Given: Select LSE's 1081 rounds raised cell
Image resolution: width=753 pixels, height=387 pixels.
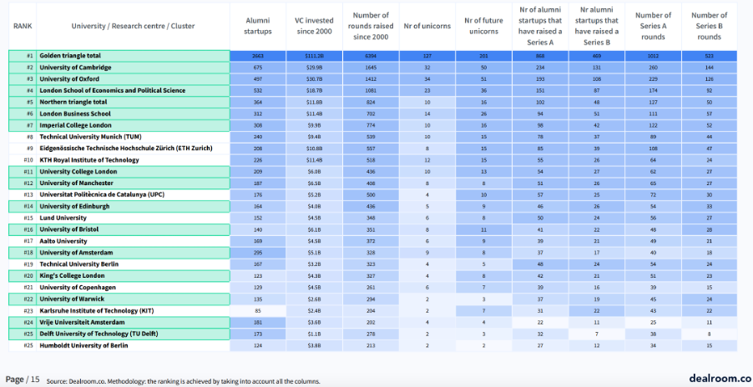Looking at the screenshot, I should coord(371,90).
